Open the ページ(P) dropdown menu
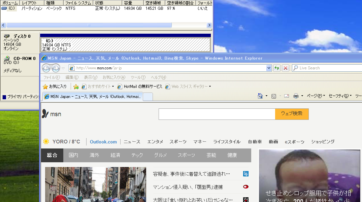The height and width of the screenshot is (202, 362). 316,96
